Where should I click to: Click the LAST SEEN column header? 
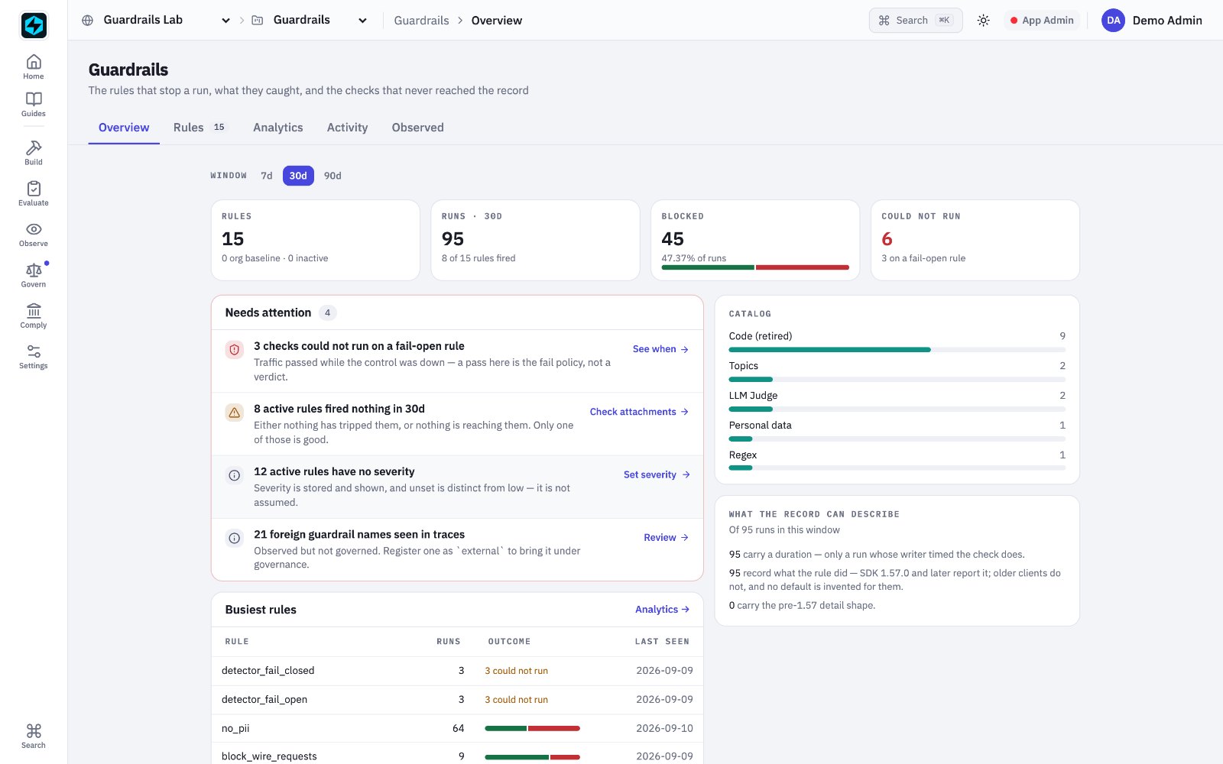pos(662,642)
